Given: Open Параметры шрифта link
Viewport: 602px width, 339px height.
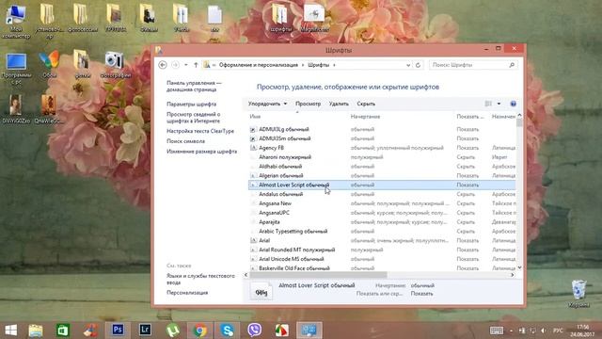Looking at the screenshot, I should (x=191, y=105).
